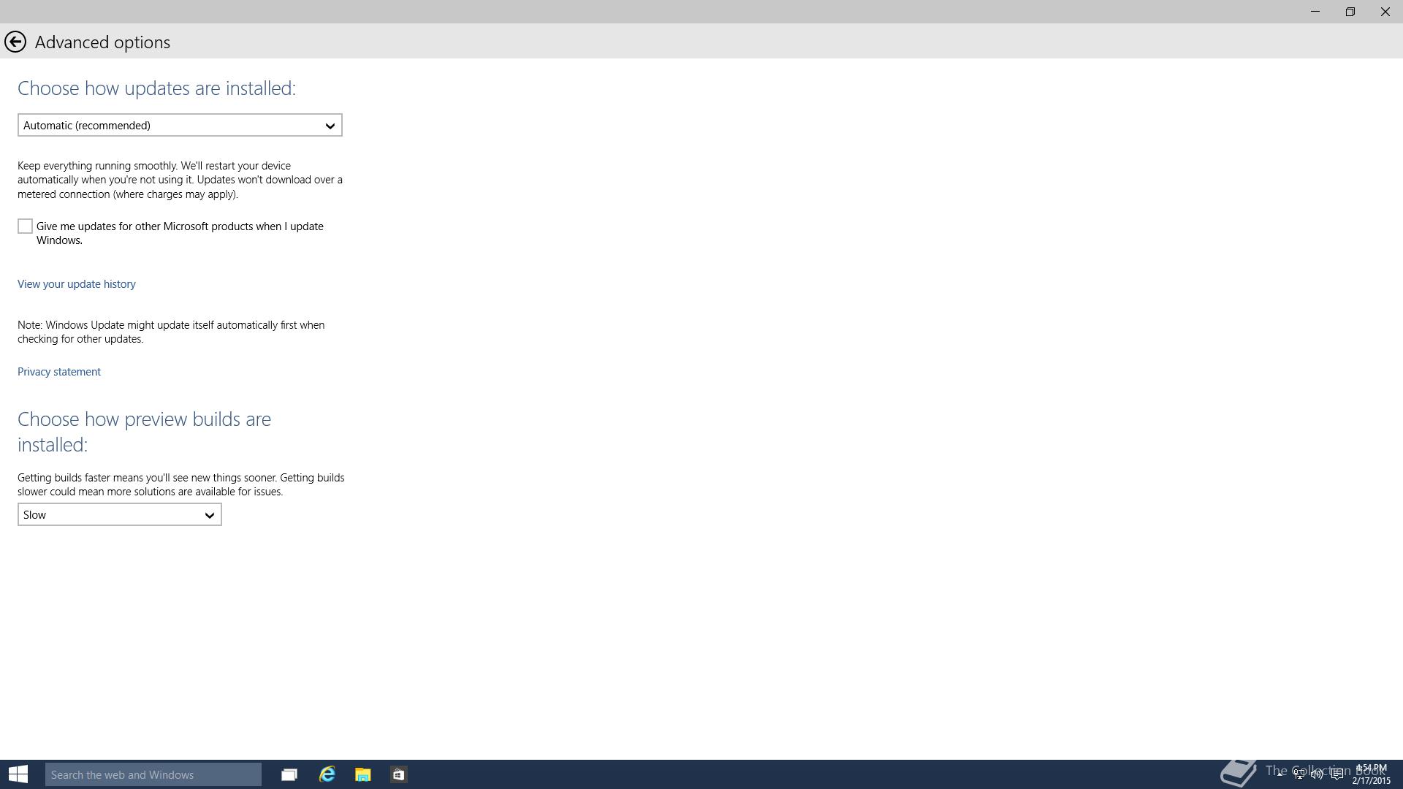Viewport: 1403px width, 789px height.
Task: Open the clock showing 2/17/2015
Action: coord(1371,774)
